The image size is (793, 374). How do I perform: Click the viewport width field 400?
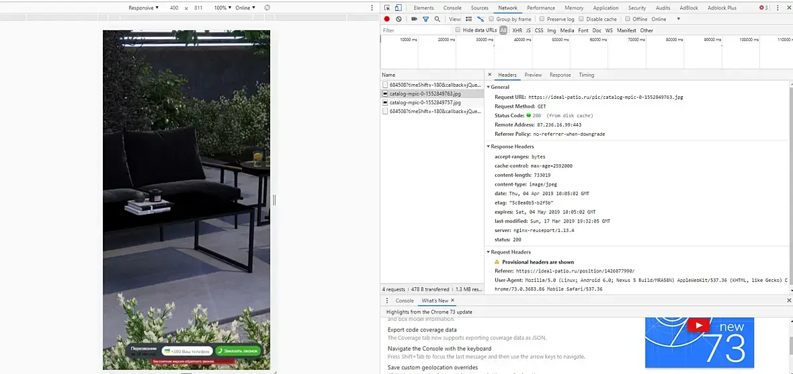174,7
